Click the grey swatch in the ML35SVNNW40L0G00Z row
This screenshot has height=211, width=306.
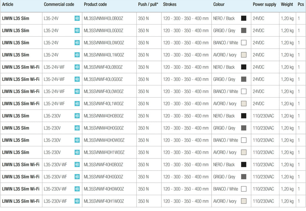244,30
